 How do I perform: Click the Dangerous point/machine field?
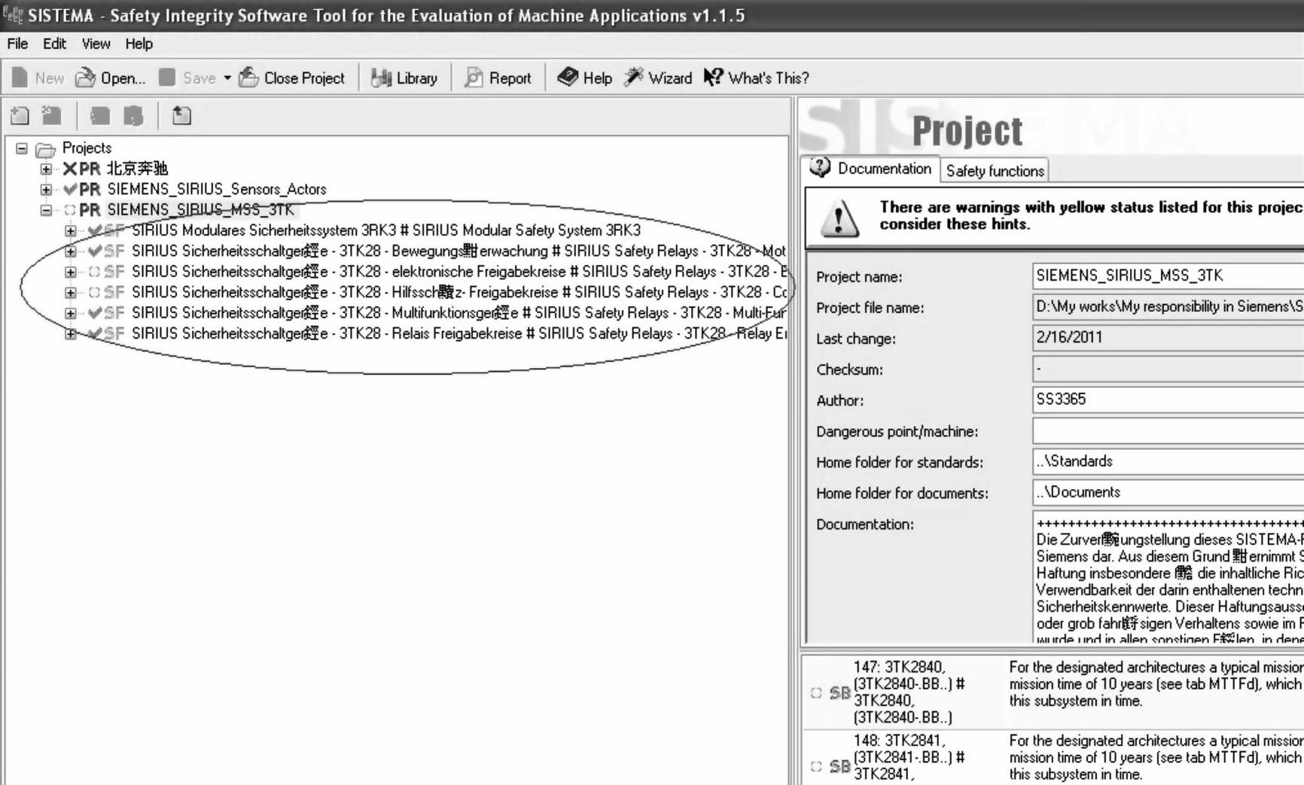(1168, 431)
